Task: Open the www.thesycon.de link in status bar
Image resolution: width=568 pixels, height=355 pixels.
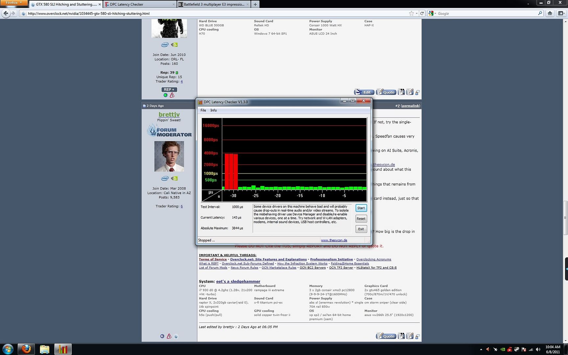Action: (334, 240)
